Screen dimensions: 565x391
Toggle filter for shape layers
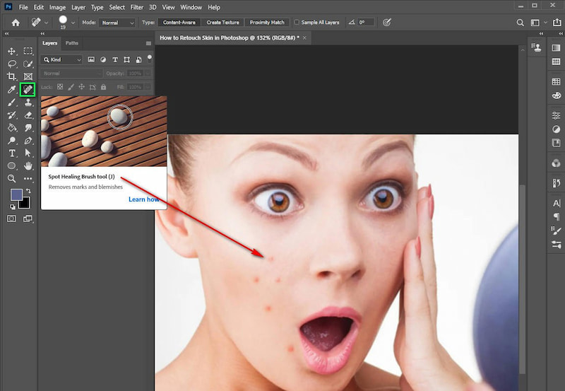127,59
